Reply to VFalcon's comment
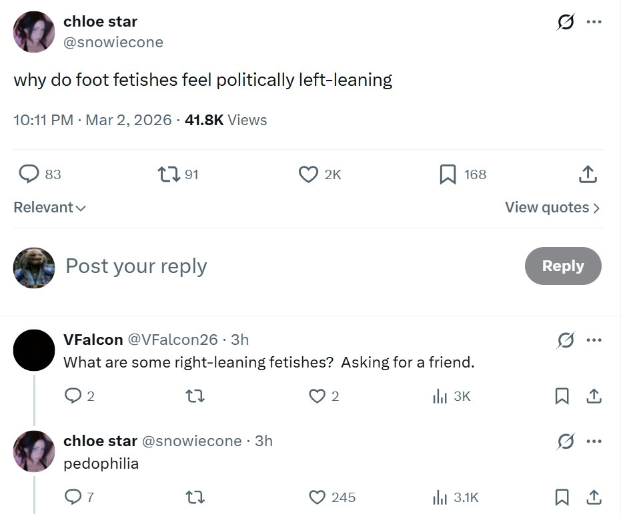 point(73,396)
